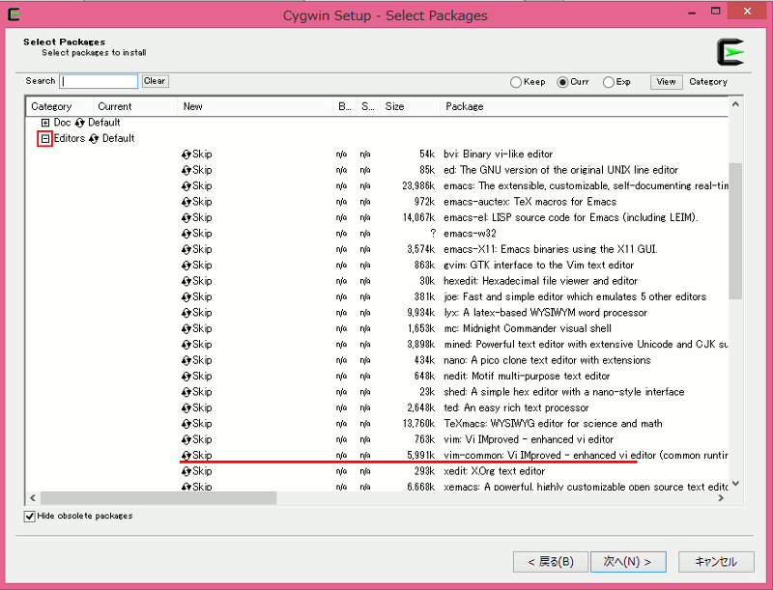Click the Skip cycle icon for vim package
This screenshot has width=773, height=590.
[x=186, y=439]
